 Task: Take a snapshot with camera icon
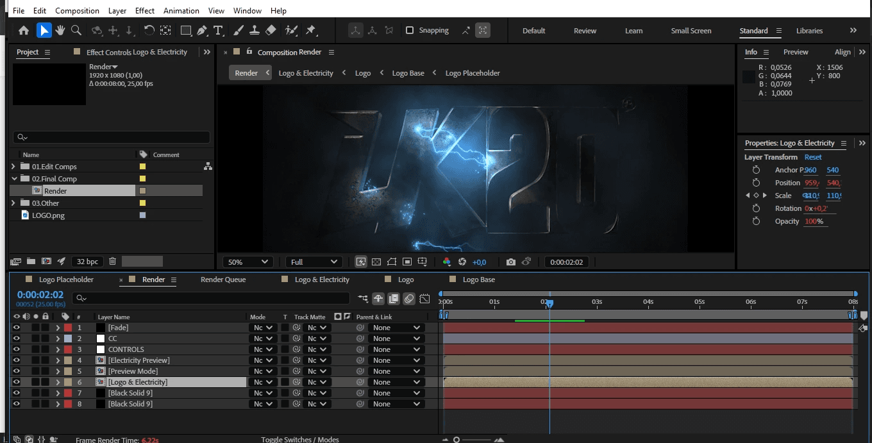pos(510,262)
